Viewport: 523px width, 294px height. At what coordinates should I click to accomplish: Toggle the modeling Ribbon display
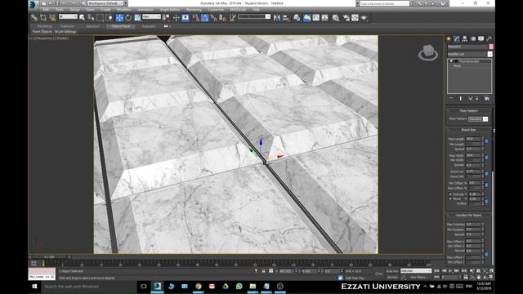[x=307, y=18]
